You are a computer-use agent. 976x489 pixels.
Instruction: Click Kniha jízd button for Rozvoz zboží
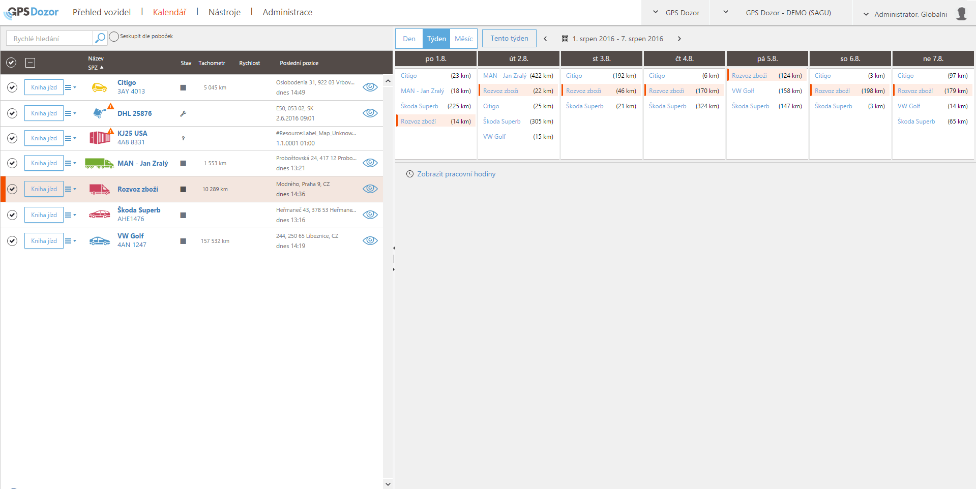pos(44,189)
